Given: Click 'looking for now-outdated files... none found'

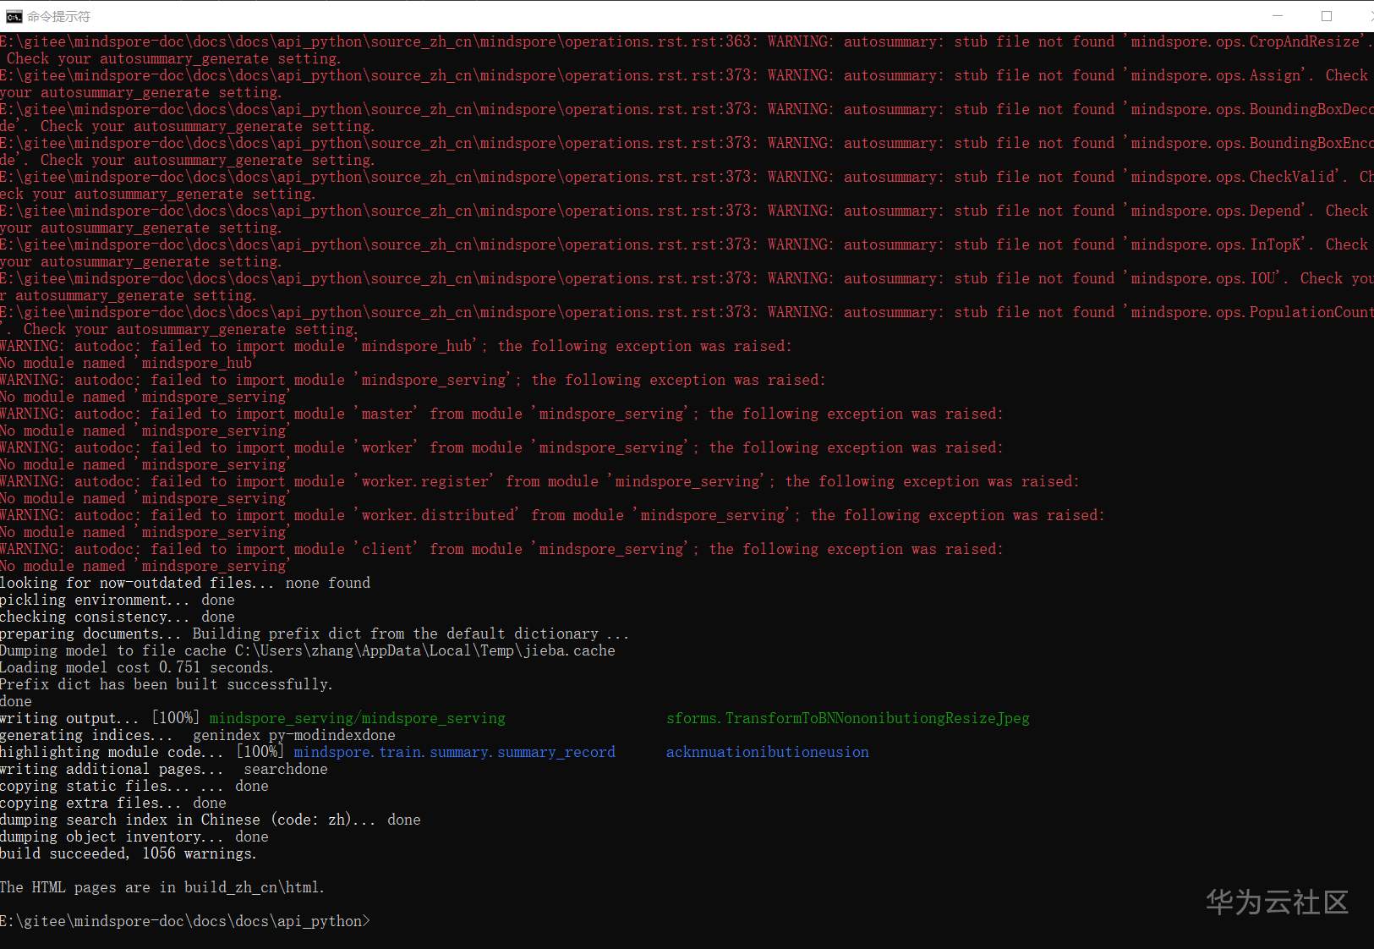Looking at the screenshot, I should click(185, 583).
